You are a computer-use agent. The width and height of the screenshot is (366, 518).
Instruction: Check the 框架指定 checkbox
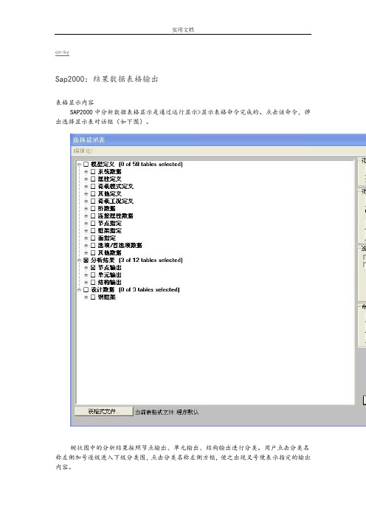[x=93, y=230]
